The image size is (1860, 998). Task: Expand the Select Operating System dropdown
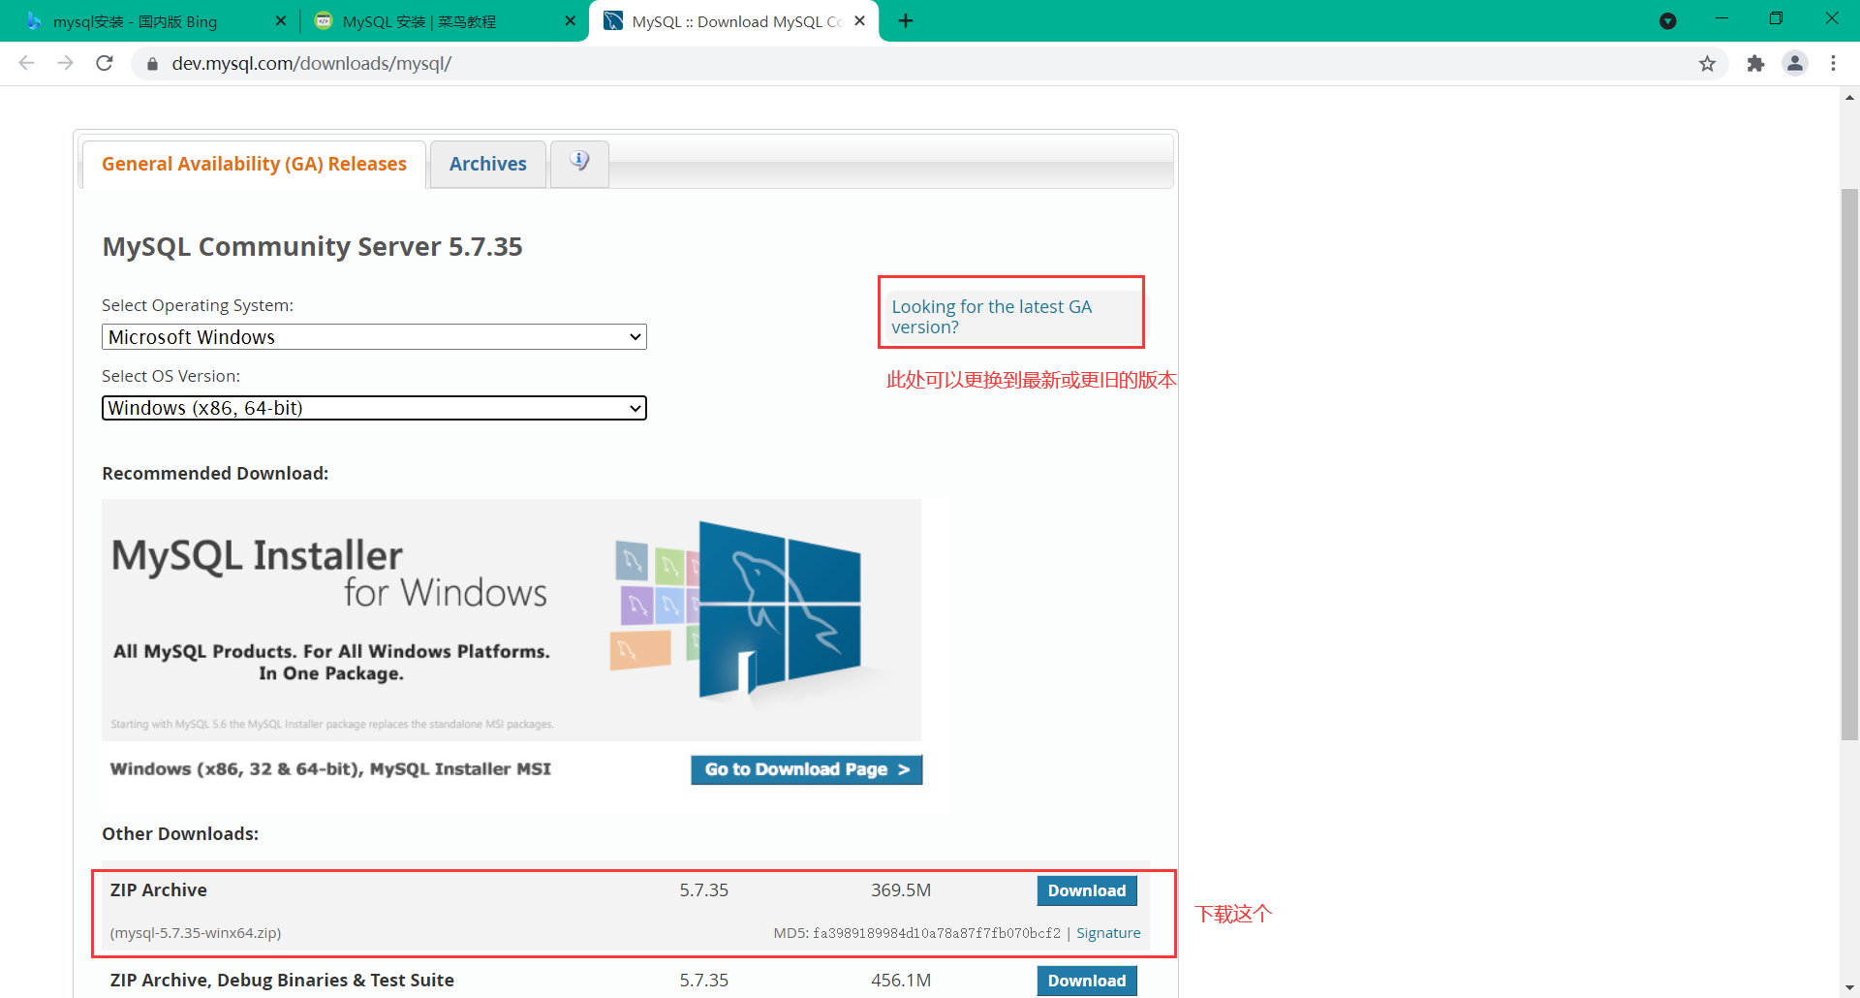click(374, 337)
